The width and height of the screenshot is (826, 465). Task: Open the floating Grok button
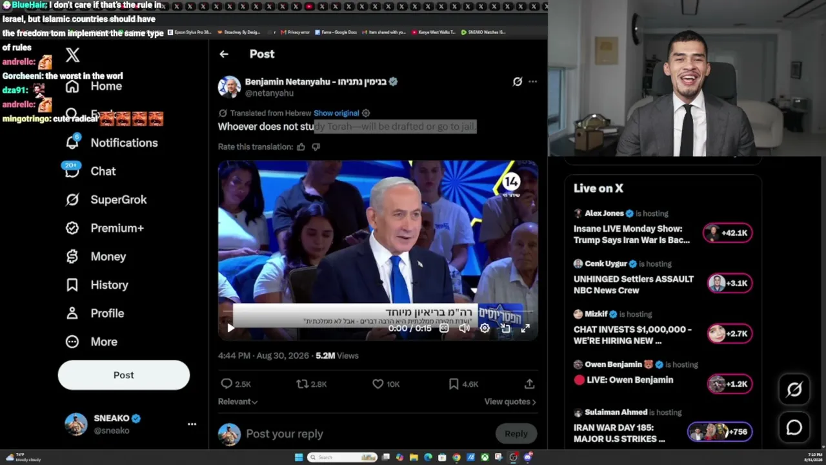click(794, 389)
